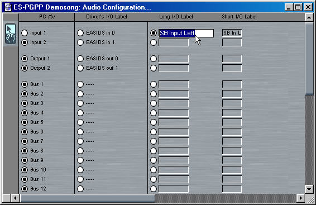316x205 pixels.
Task: Click the PC AV column header
Action: 46,17
